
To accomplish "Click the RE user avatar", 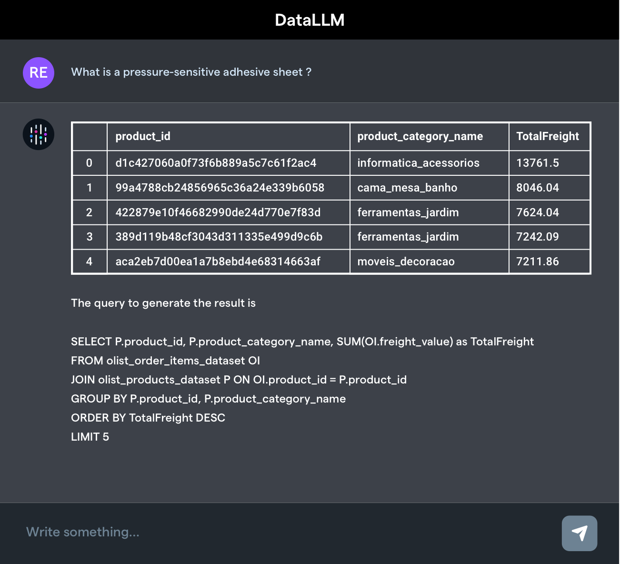I will [x=39, y=73].
